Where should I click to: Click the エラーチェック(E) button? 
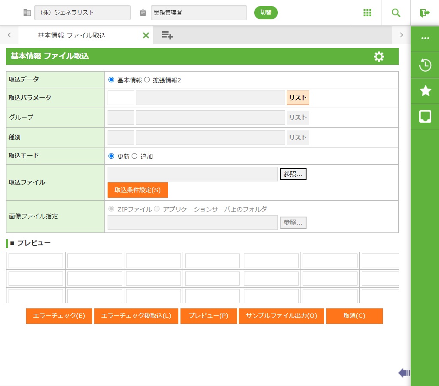point(59,316)
